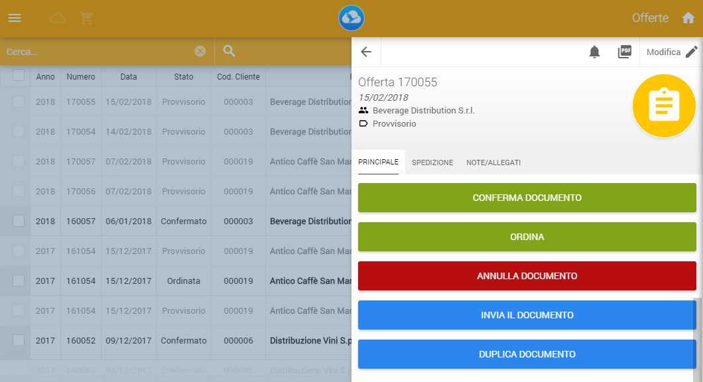
Task: Click Beverage Distribution S.r.l. in detail panel
Action: click(424, 110)
